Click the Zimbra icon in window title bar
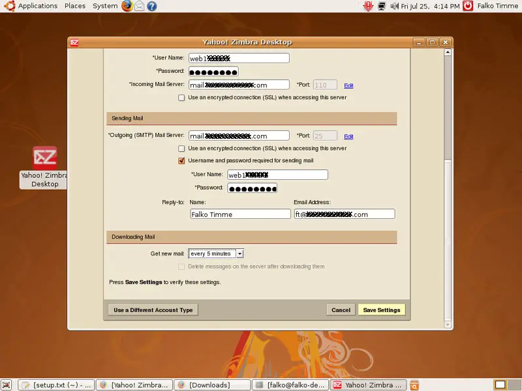 pyautogui.click(x=74, y=42)
